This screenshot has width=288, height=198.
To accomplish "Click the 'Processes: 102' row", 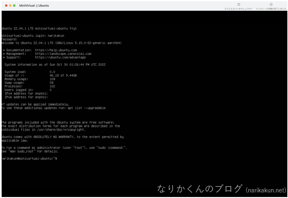I will (30, 86).
